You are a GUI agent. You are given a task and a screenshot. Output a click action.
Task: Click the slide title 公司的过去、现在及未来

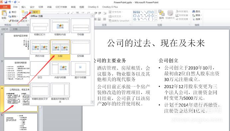click(x=156, y=43)
